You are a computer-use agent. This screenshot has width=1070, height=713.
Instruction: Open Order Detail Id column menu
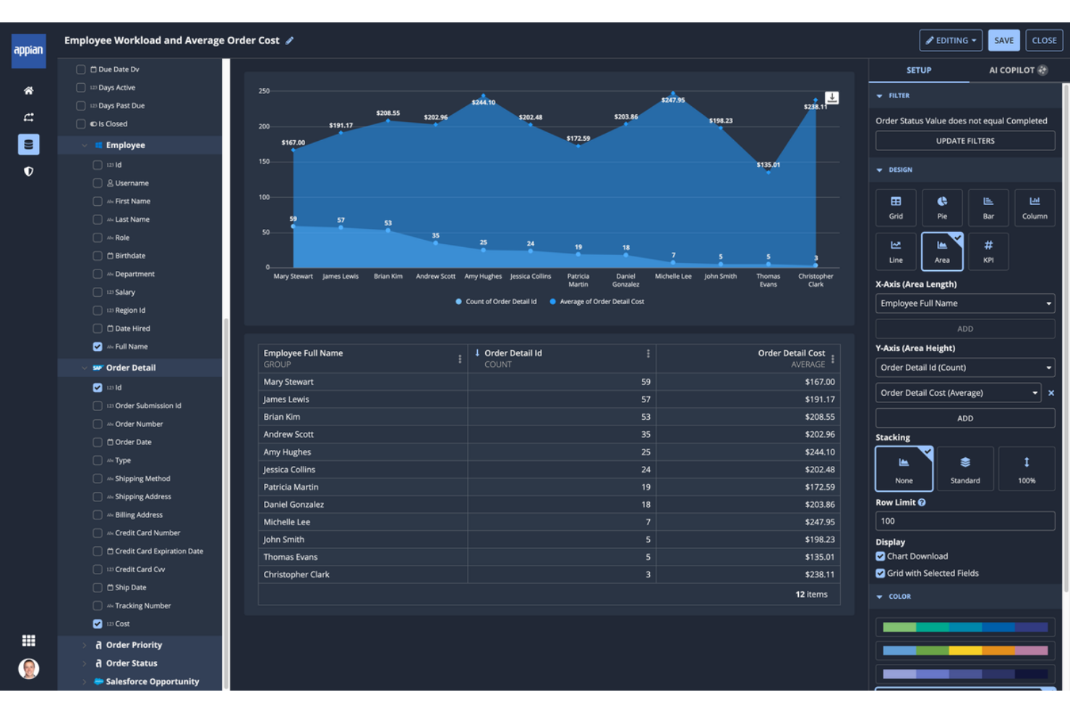coord(648,354)
